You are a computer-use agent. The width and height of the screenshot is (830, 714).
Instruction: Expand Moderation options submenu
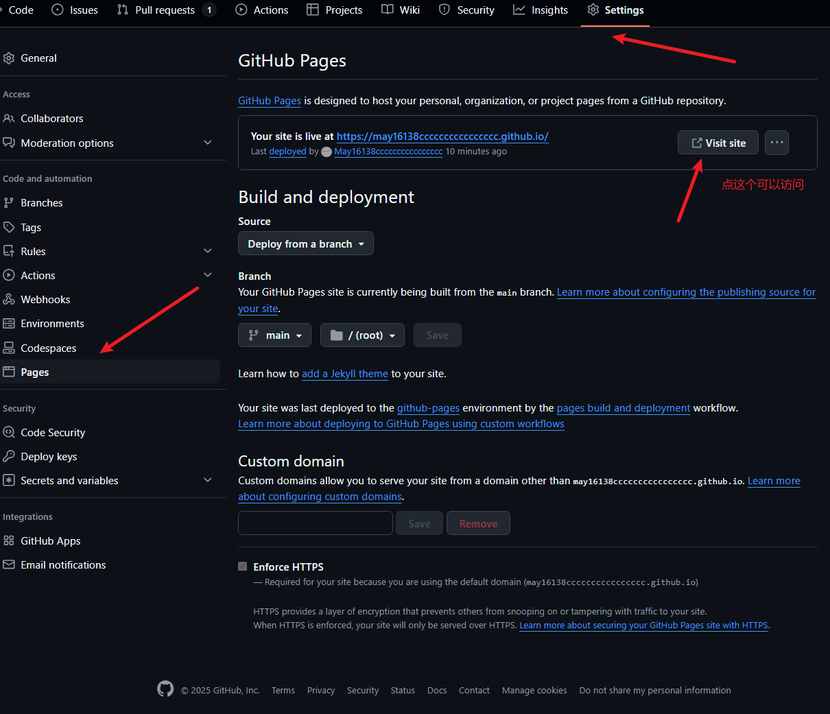[208, 143]
